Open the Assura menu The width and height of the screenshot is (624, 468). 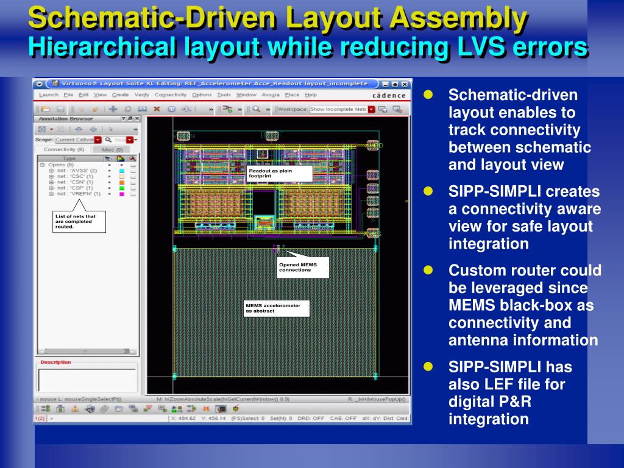pyautogui.click(x=271, y=94)
